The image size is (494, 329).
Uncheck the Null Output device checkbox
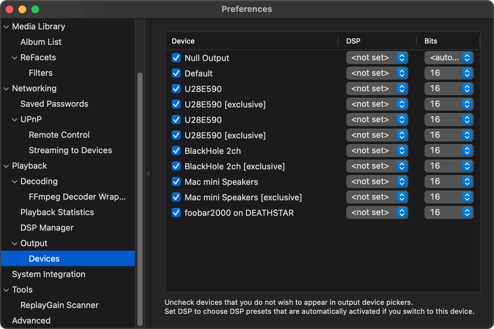coord(176,58)
